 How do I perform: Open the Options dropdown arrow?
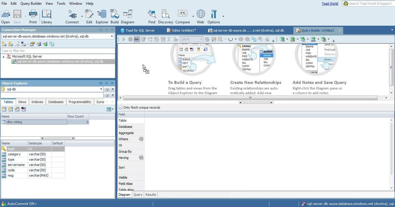(223, 17)
